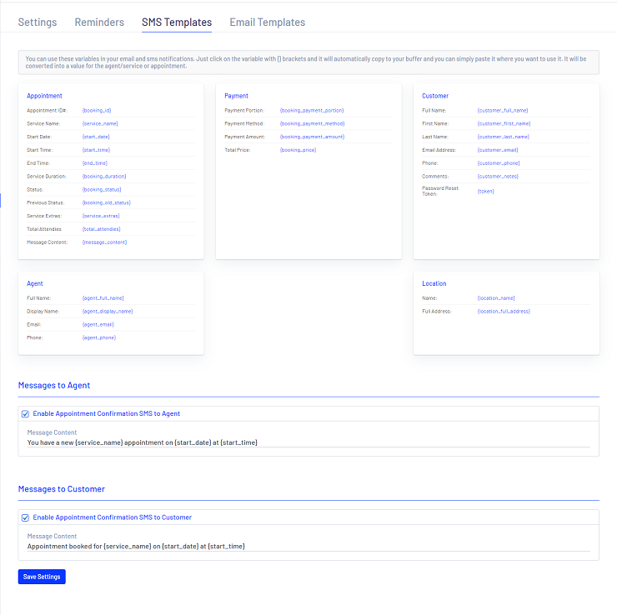Copy the {start_date} variable
Viewport: 617px width, 615px height.
[x=96, y=137]
